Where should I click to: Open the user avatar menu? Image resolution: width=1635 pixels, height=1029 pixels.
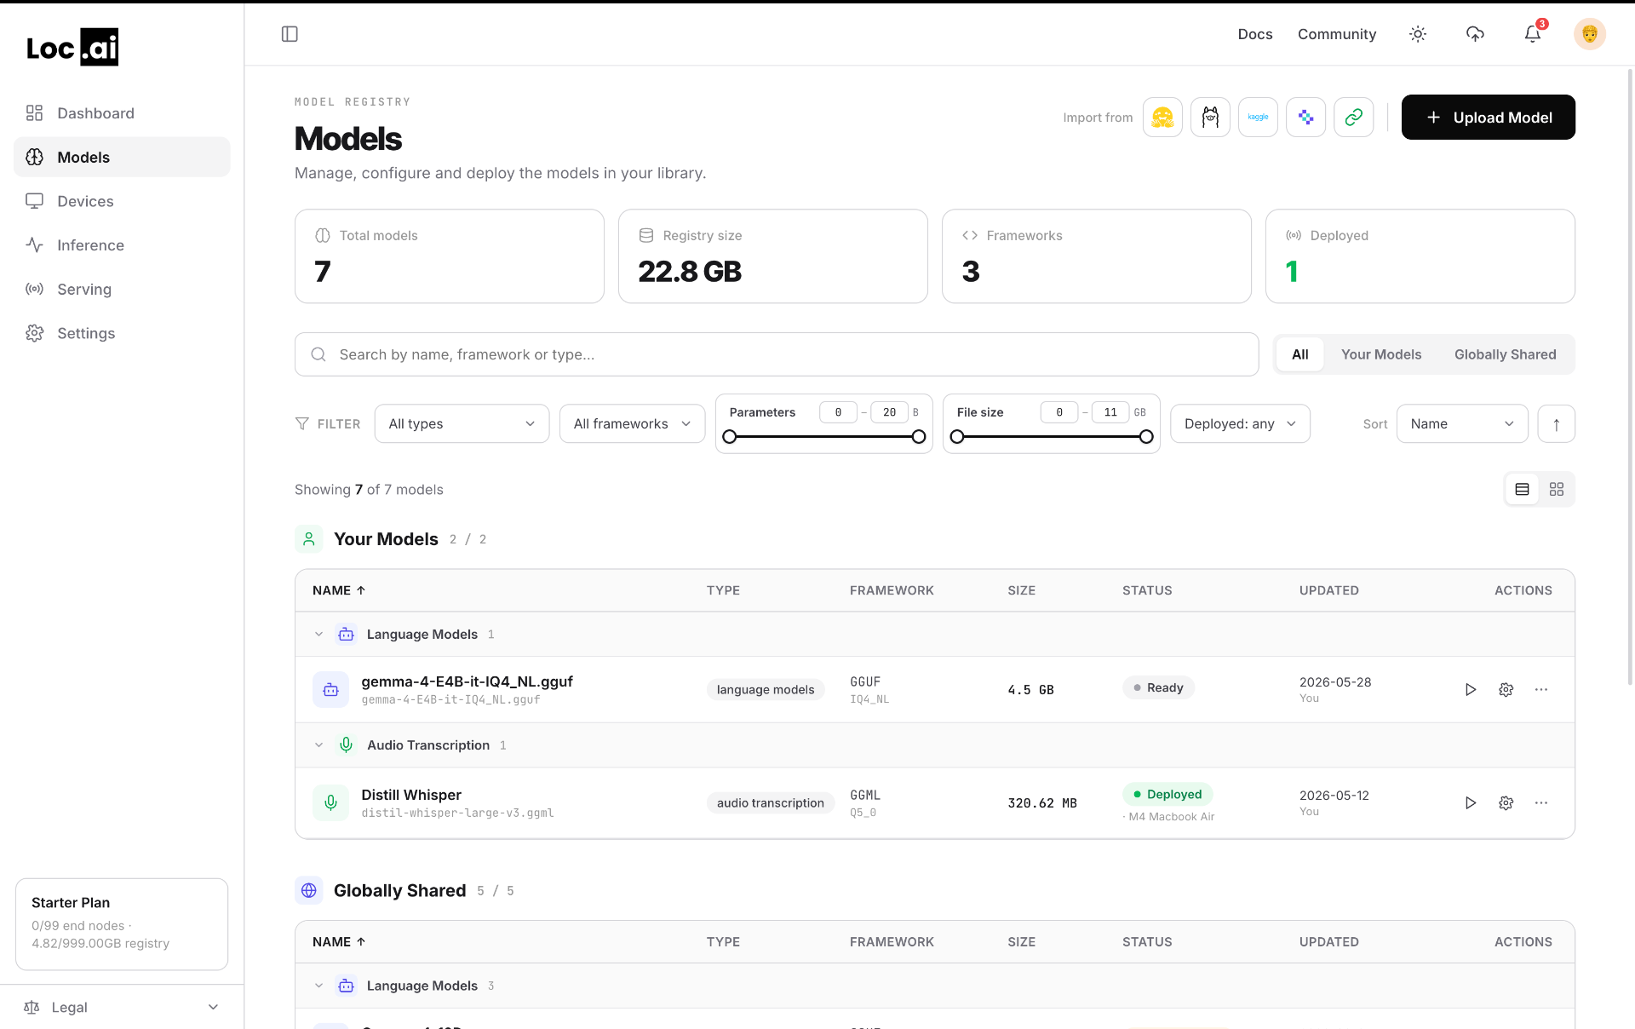[x=1589, y=34]
